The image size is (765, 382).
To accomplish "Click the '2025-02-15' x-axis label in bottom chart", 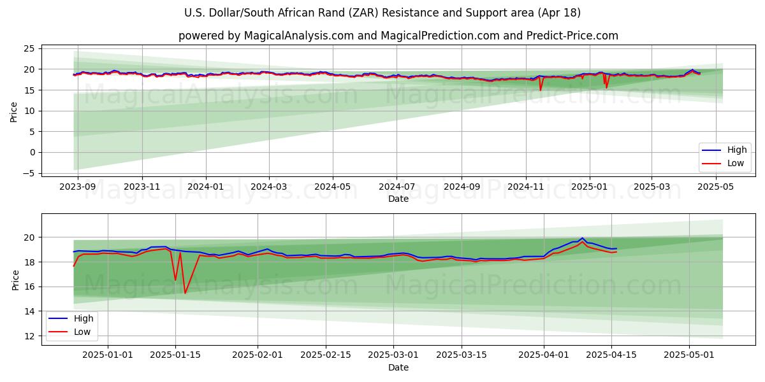I will coord(326,355).
